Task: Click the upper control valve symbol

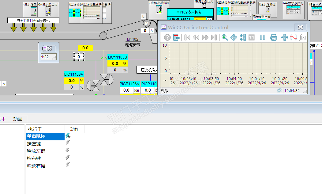Action: pyautogui.click(x=107, y=79)
